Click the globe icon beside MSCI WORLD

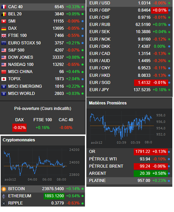[4, 94]
